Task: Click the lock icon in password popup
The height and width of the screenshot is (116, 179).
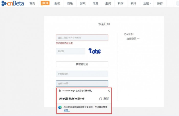Action: coord(60,91)
